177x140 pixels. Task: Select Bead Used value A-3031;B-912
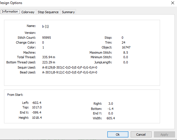[x=70, y=72]
